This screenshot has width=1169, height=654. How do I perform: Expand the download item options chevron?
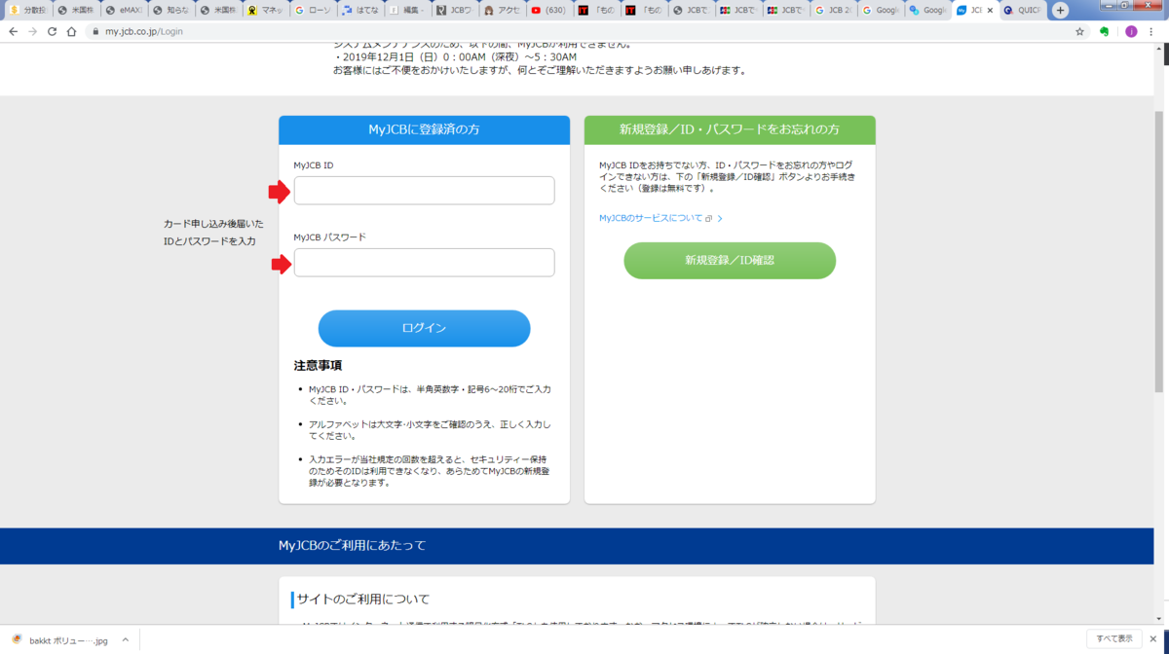(125, 640)
